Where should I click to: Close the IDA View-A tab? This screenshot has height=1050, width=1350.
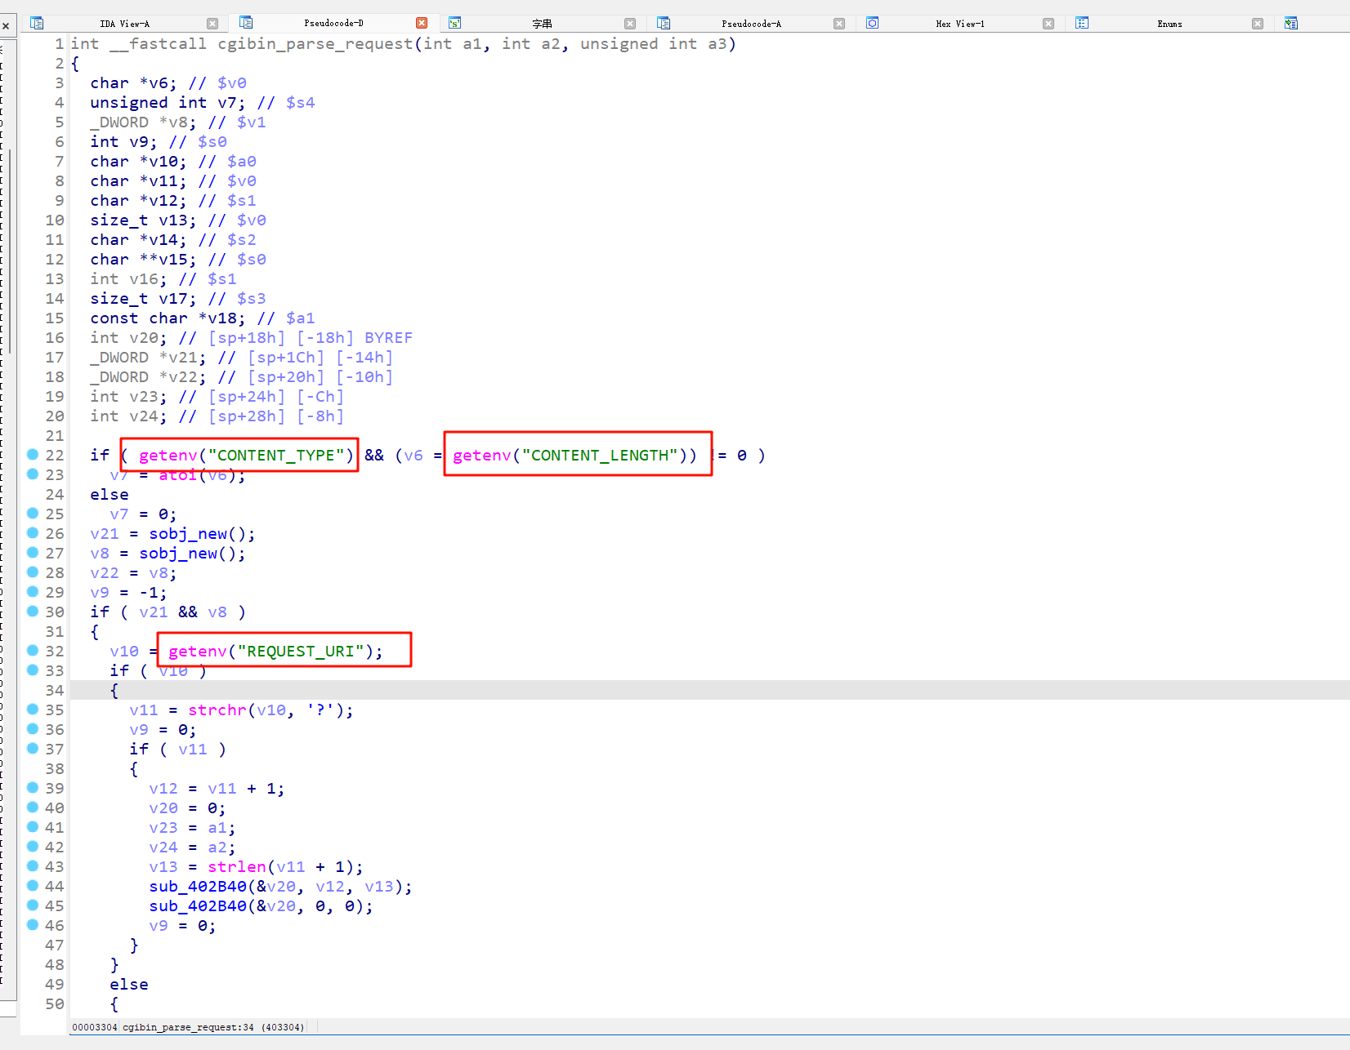tap(212, 24)
